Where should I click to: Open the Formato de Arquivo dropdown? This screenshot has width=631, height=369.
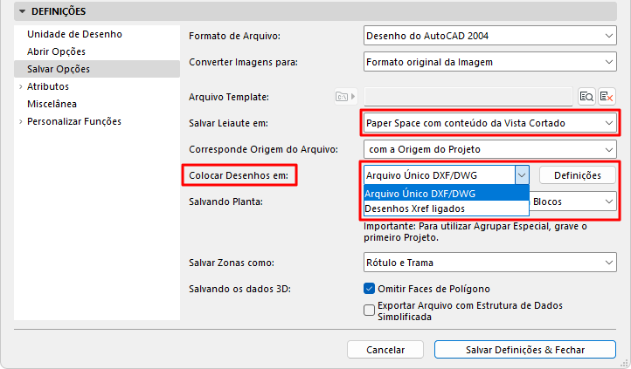489,36
